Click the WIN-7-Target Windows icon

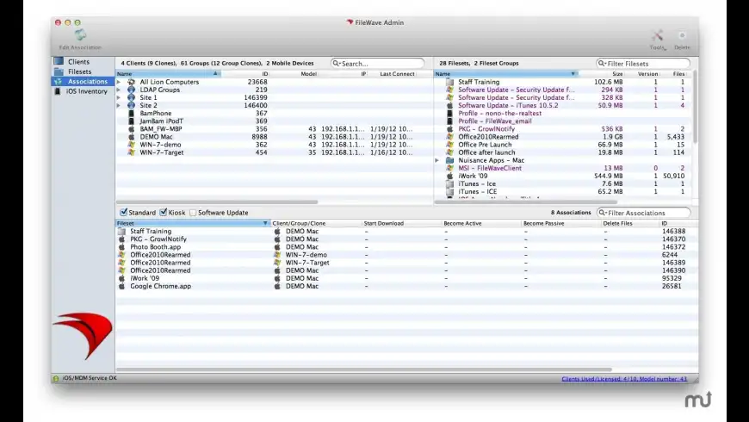(x=132, y=152)
